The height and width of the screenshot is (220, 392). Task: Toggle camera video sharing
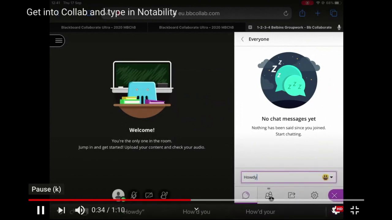(x=149, y=195)
